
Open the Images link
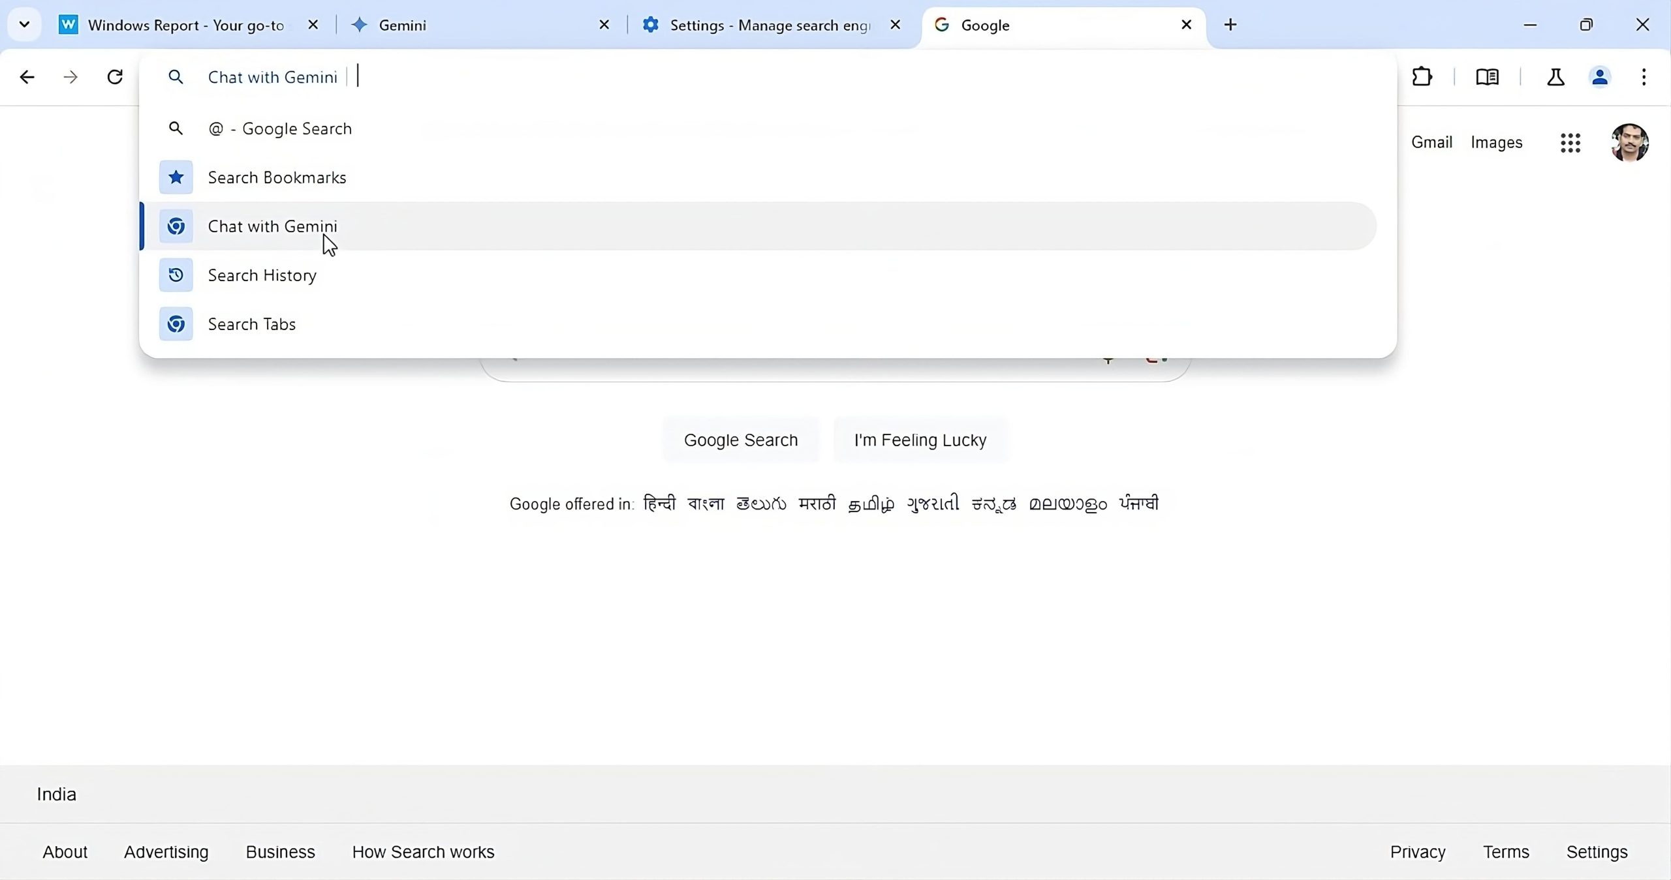coord(1496,142)
